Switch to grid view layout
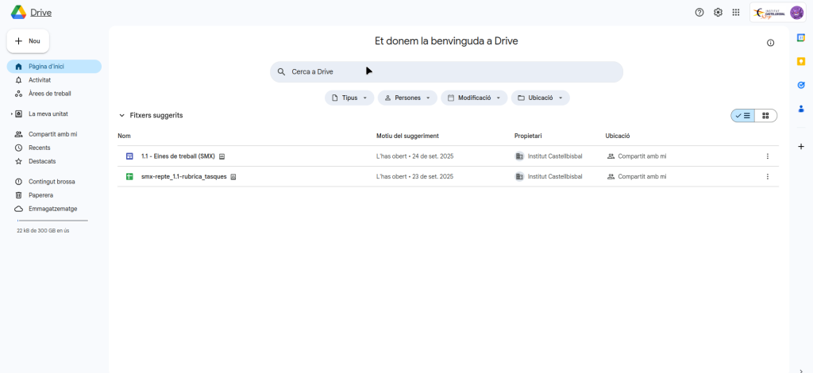813x373 pixels. click(x=765, y=116)
